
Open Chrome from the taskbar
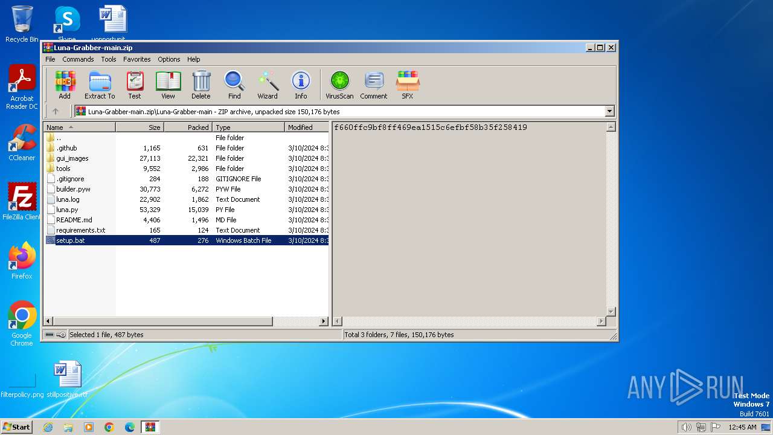pyautogui.click(x=109, y=427)
